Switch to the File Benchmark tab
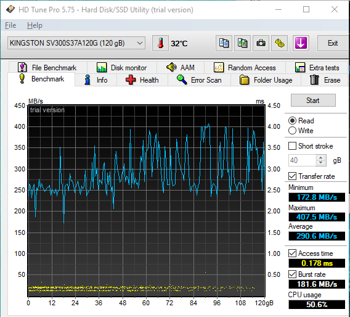 (48, 67)
